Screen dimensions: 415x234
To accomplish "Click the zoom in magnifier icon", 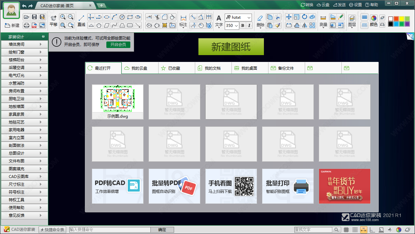I will 63,17.
